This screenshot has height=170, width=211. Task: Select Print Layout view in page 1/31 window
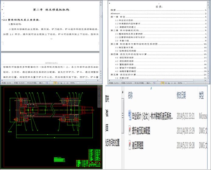tap(163, 83)
